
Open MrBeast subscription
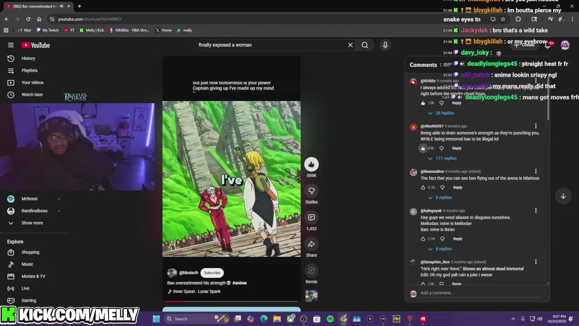(29, 199)
